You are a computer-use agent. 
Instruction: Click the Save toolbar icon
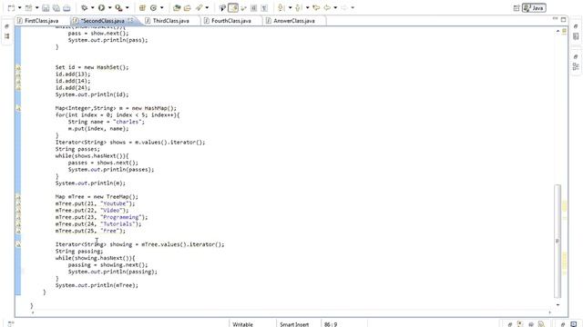46,8
